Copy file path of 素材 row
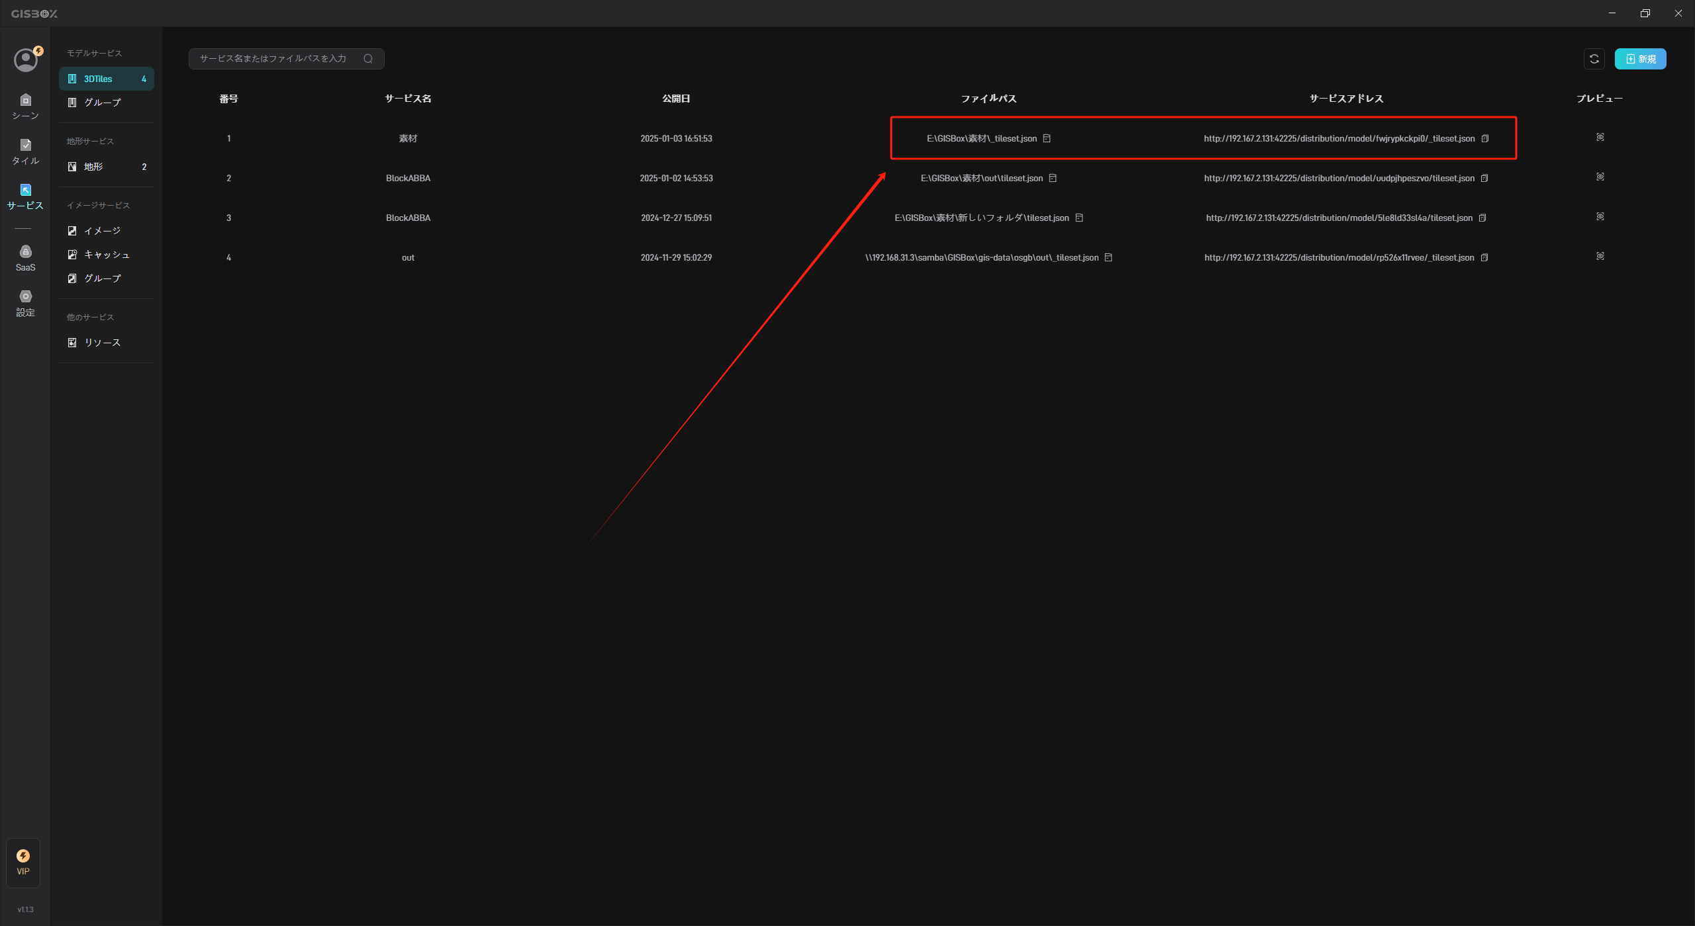Image resolution: width=1695 pixels, height=926 pixels. point(1047,138)
